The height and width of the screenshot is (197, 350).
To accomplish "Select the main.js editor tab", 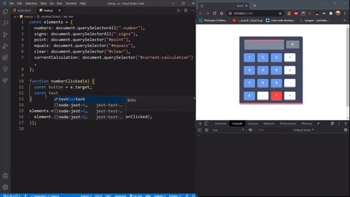I will 48,10.
